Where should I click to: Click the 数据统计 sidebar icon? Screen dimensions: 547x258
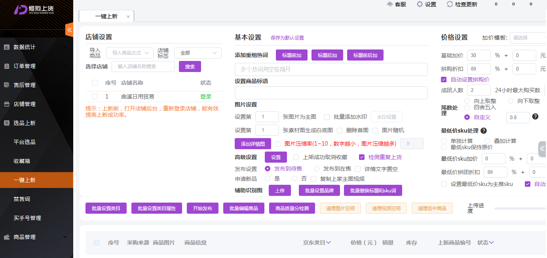click(7, 47)
